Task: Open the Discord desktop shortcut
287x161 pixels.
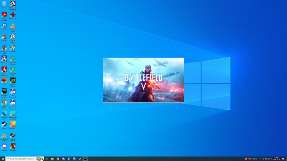Action: [x=4, y=147]
